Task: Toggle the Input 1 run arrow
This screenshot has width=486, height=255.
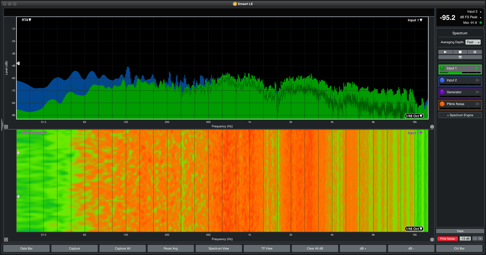Action: [477, 68]
